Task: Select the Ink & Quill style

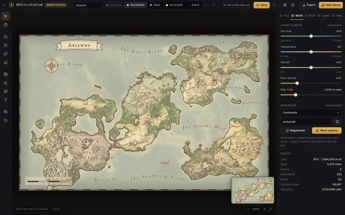Action: (174, 5)
